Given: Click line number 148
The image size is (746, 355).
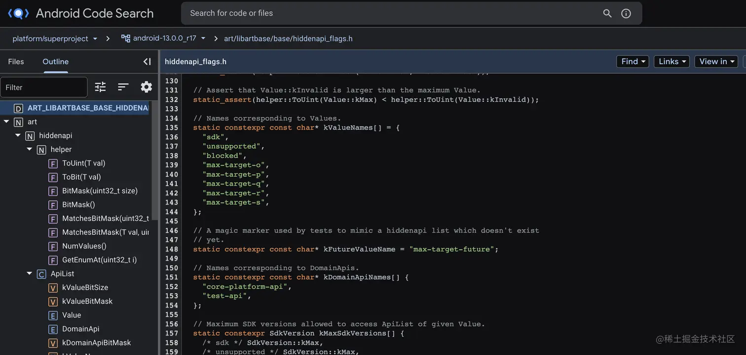Looking at the screenshot, I should (171, 249).
